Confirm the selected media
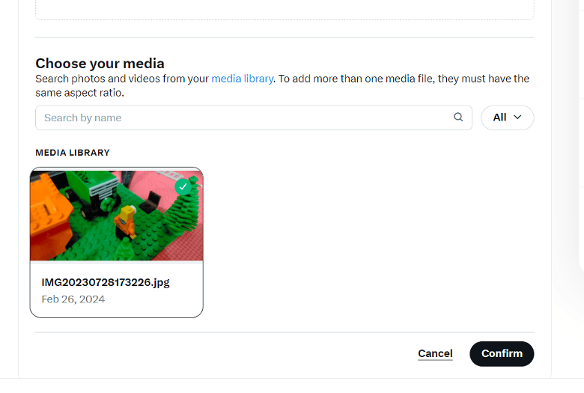The width and height of the screenshot is (584, 393). [502, 353]
